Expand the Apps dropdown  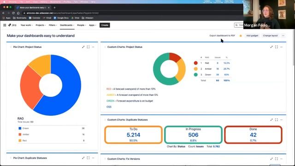click(x=92, y=25)
